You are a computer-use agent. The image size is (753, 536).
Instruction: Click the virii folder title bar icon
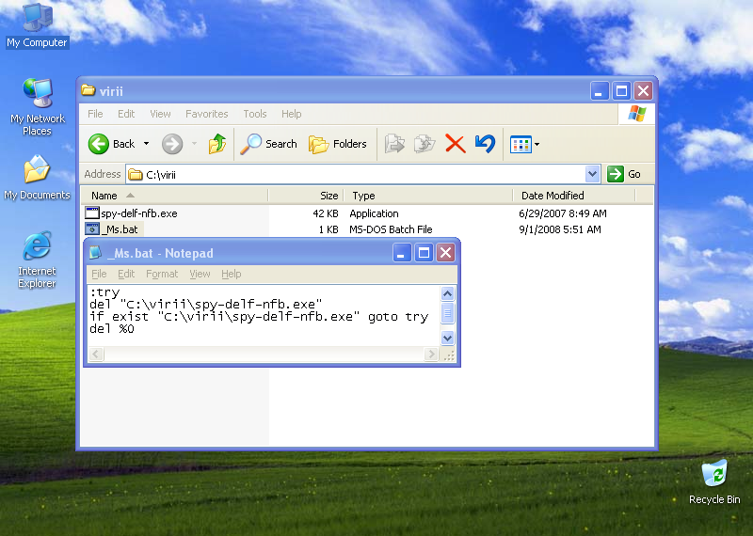(88, 90)
